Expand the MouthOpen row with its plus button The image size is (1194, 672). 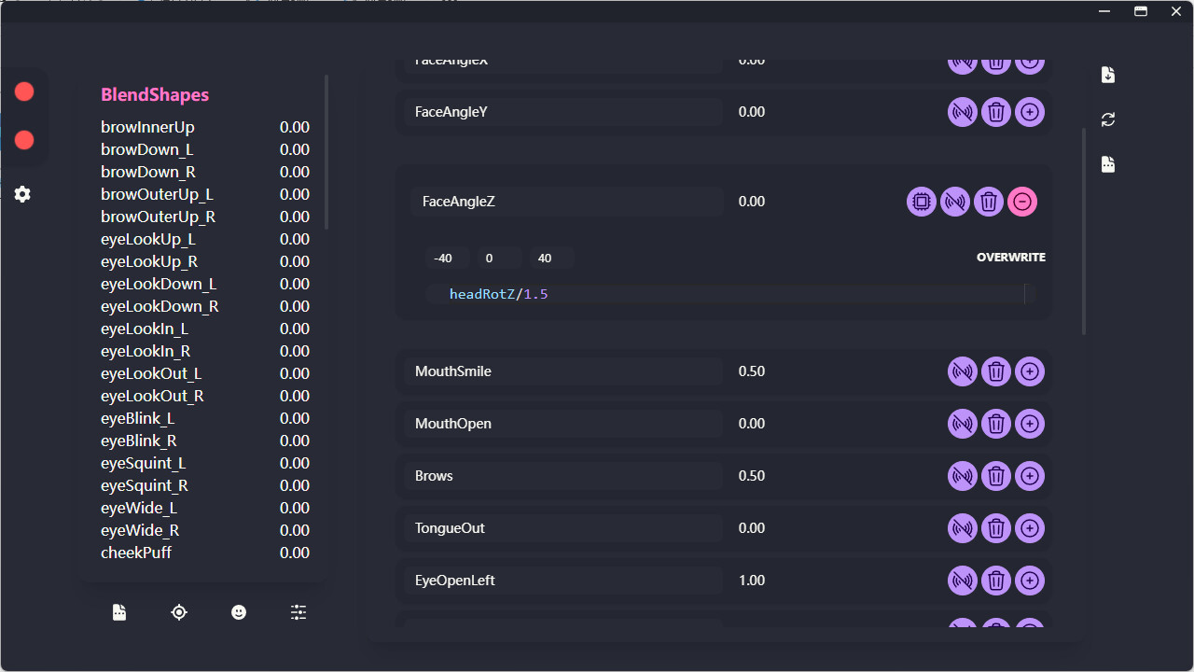click(1030, 423)
